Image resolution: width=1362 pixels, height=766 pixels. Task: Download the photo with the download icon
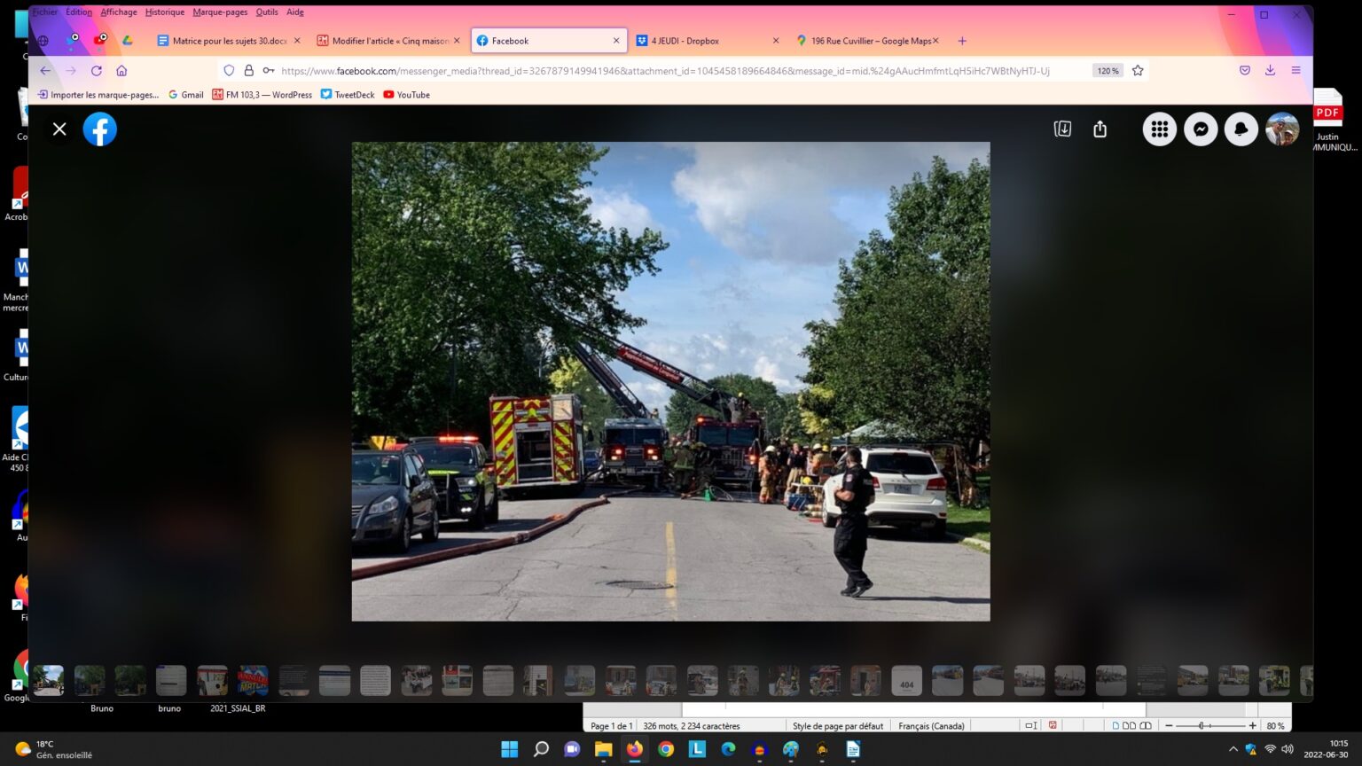(1062, 129)
